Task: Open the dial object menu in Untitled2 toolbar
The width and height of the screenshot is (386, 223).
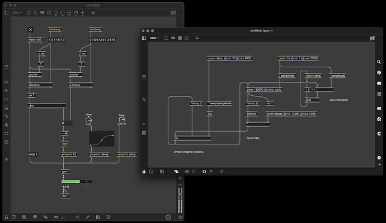Action: 76,13
